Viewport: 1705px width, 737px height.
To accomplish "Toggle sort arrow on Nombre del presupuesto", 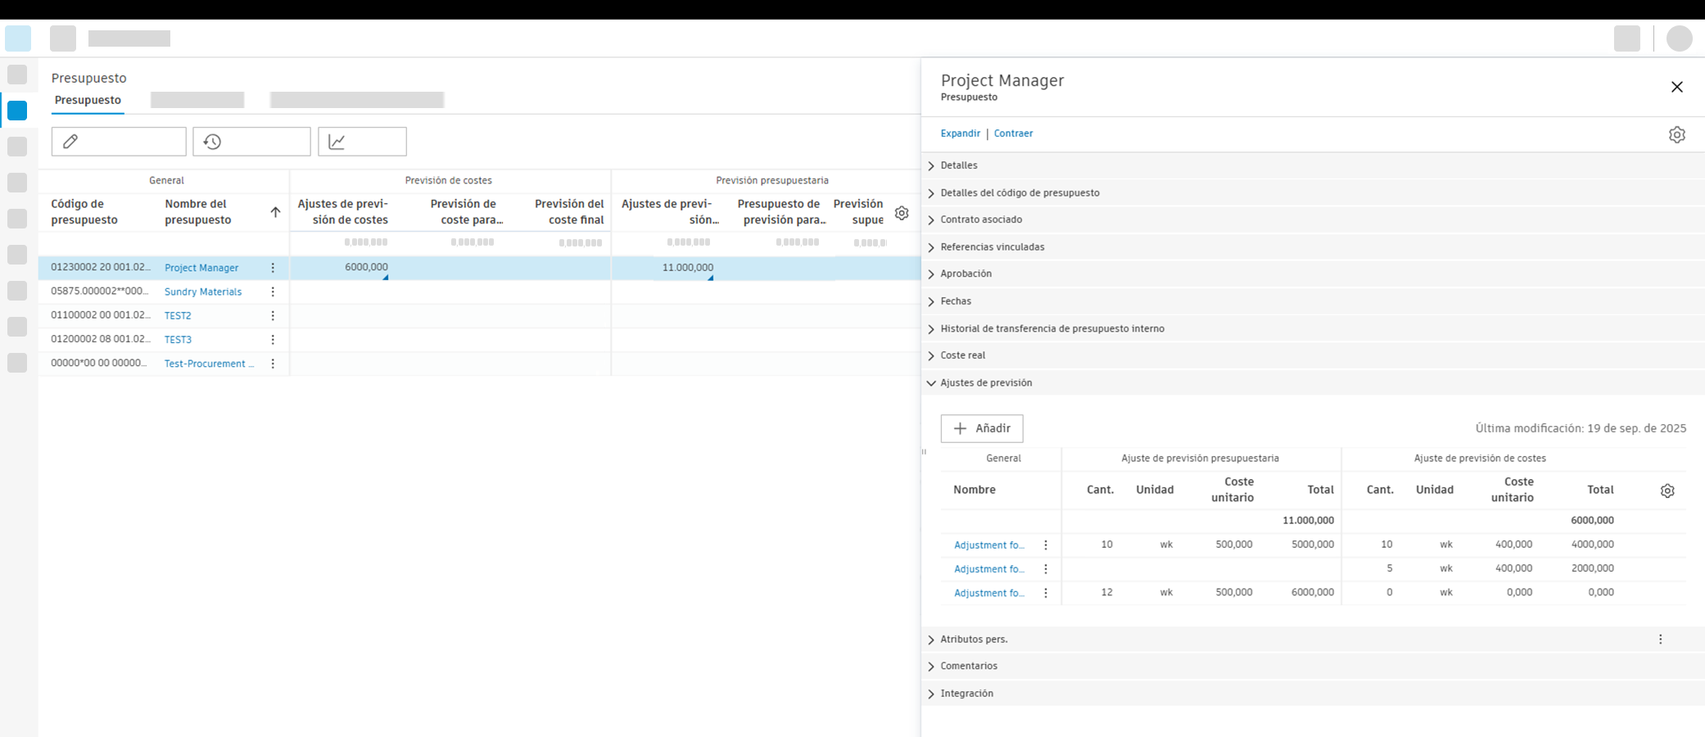I will click(x=275, y=212).
